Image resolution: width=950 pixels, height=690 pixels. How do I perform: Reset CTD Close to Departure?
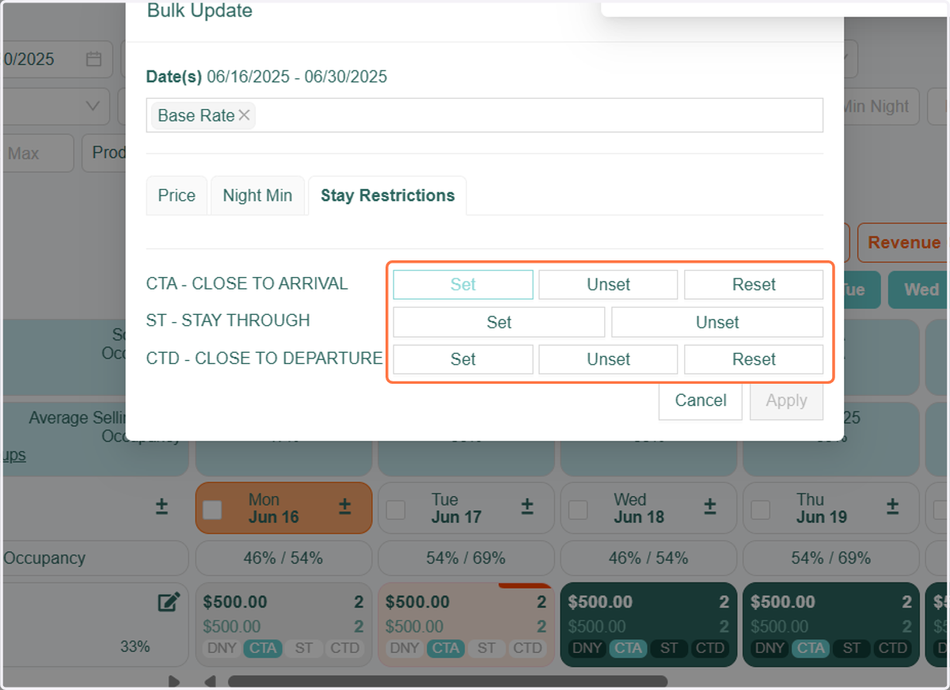pos(754,359)
